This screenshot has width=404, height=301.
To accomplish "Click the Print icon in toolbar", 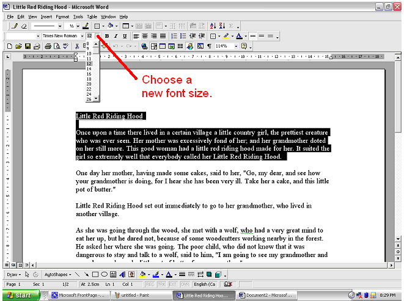I will click(48, 46).
